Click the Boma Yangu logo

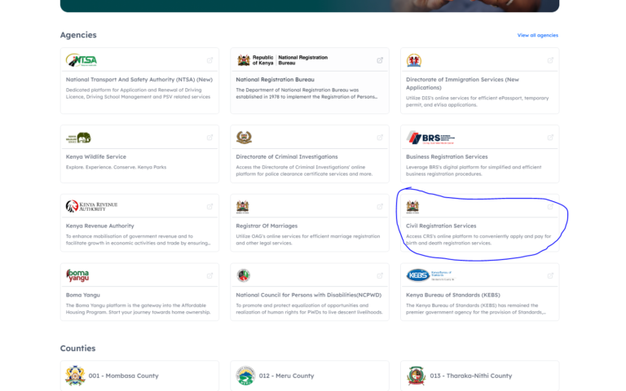[x=77, y=275]
